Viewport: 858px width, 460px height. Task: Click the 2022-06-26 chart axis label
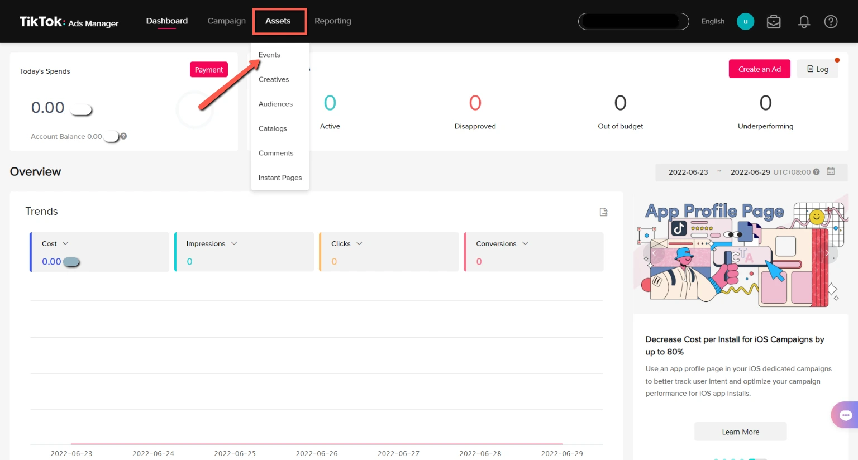(x=317, y=453)
